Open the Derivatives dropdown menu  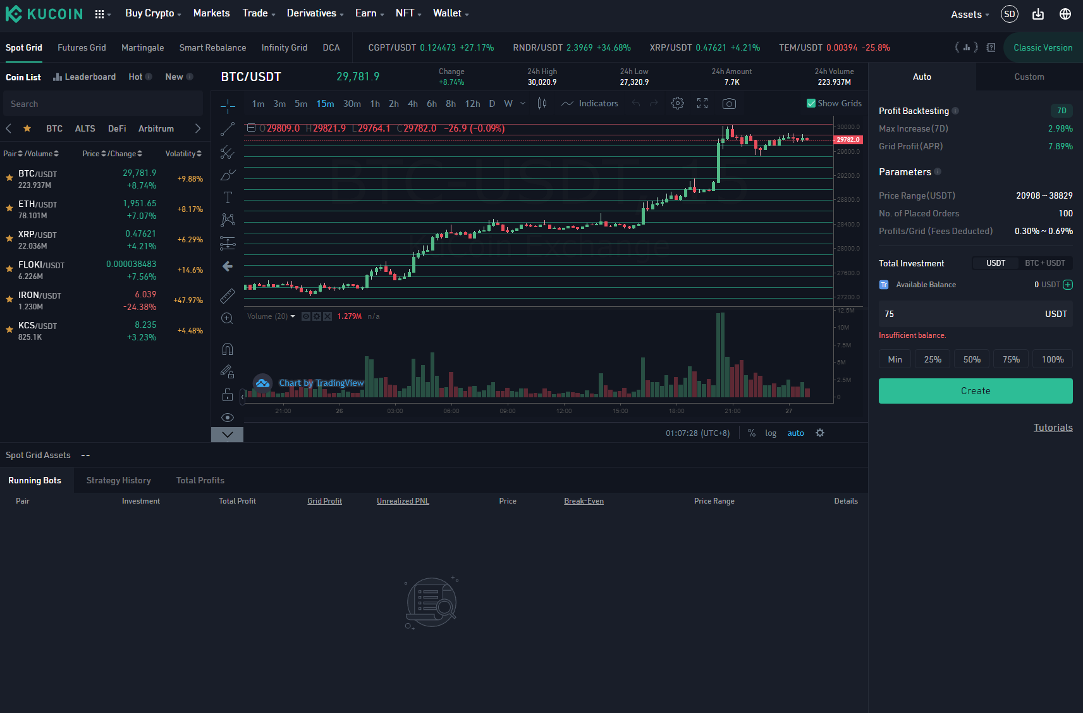(x=315, y=13)
